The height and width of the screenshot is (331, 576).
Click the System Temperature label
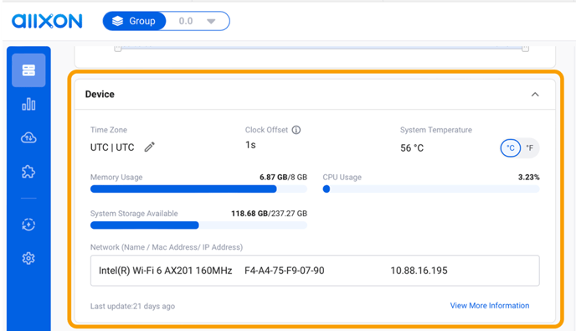(436, 130)
